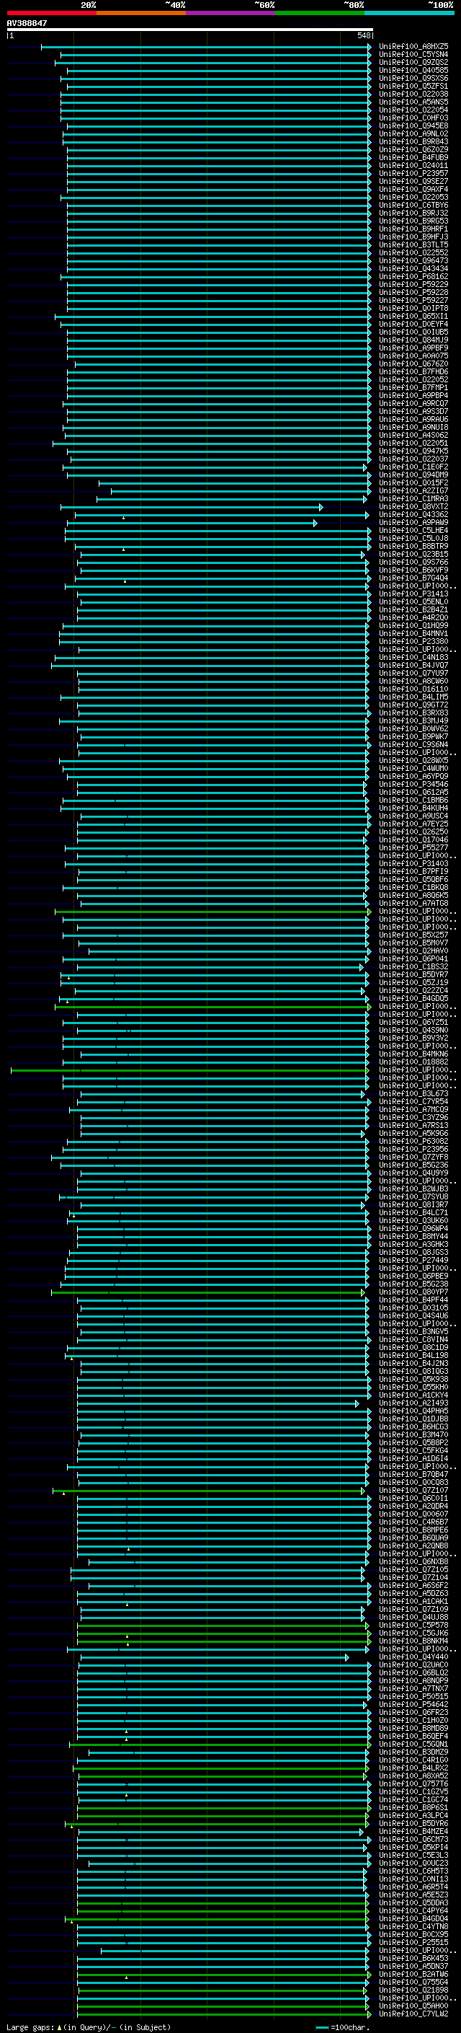The height and width of the screenshot is (2033, 461).
Task: Select the label UniRef100_P23957
Action: pos(413,174)
